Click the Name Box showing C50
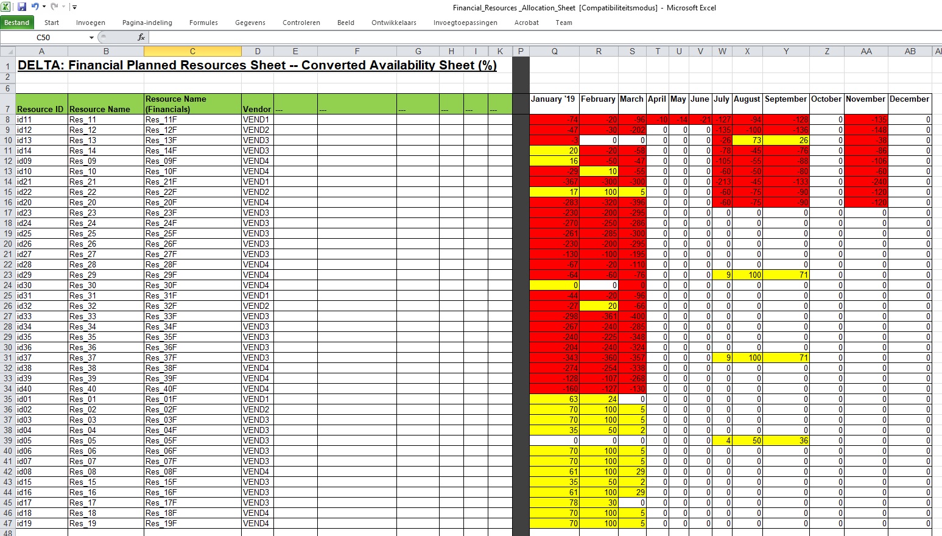 coord(44,38)
